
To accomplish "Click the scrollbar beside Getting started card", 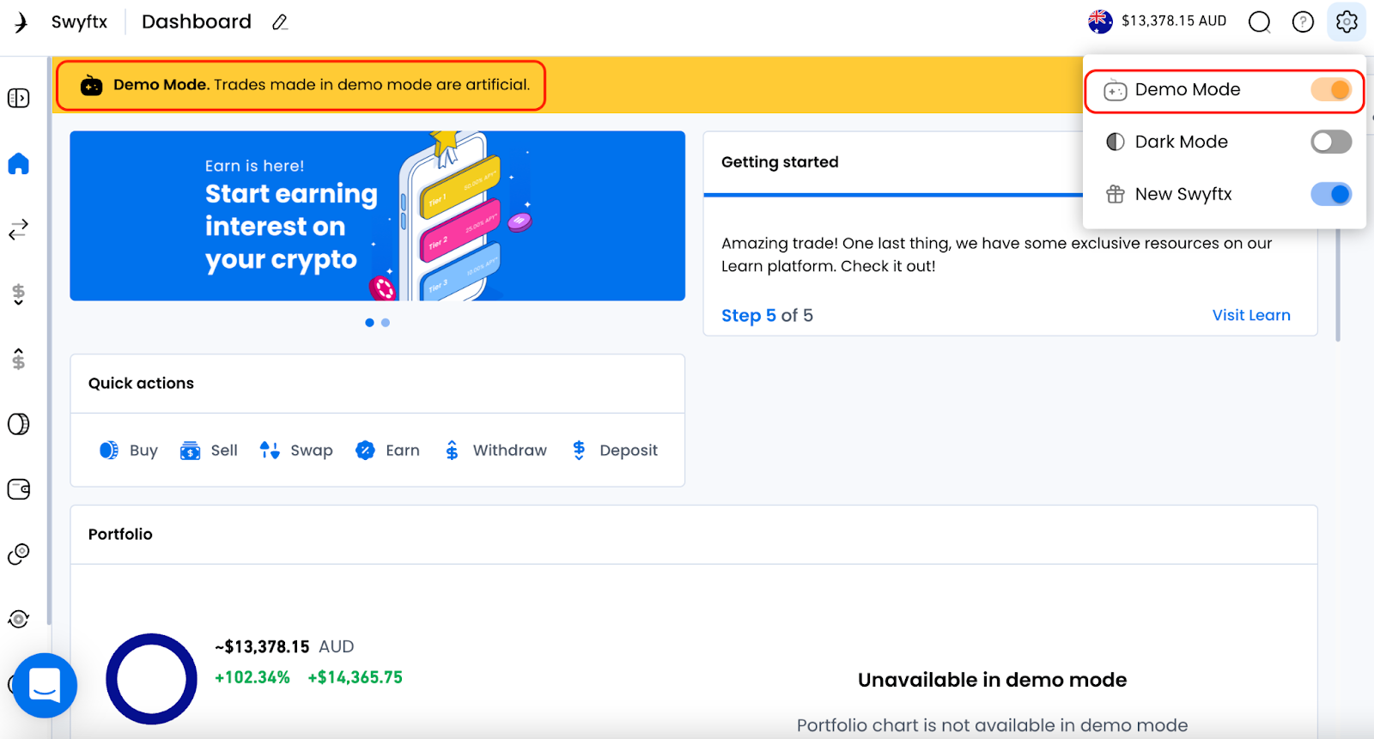I will pyautogui.click(x=1337, y=283).
